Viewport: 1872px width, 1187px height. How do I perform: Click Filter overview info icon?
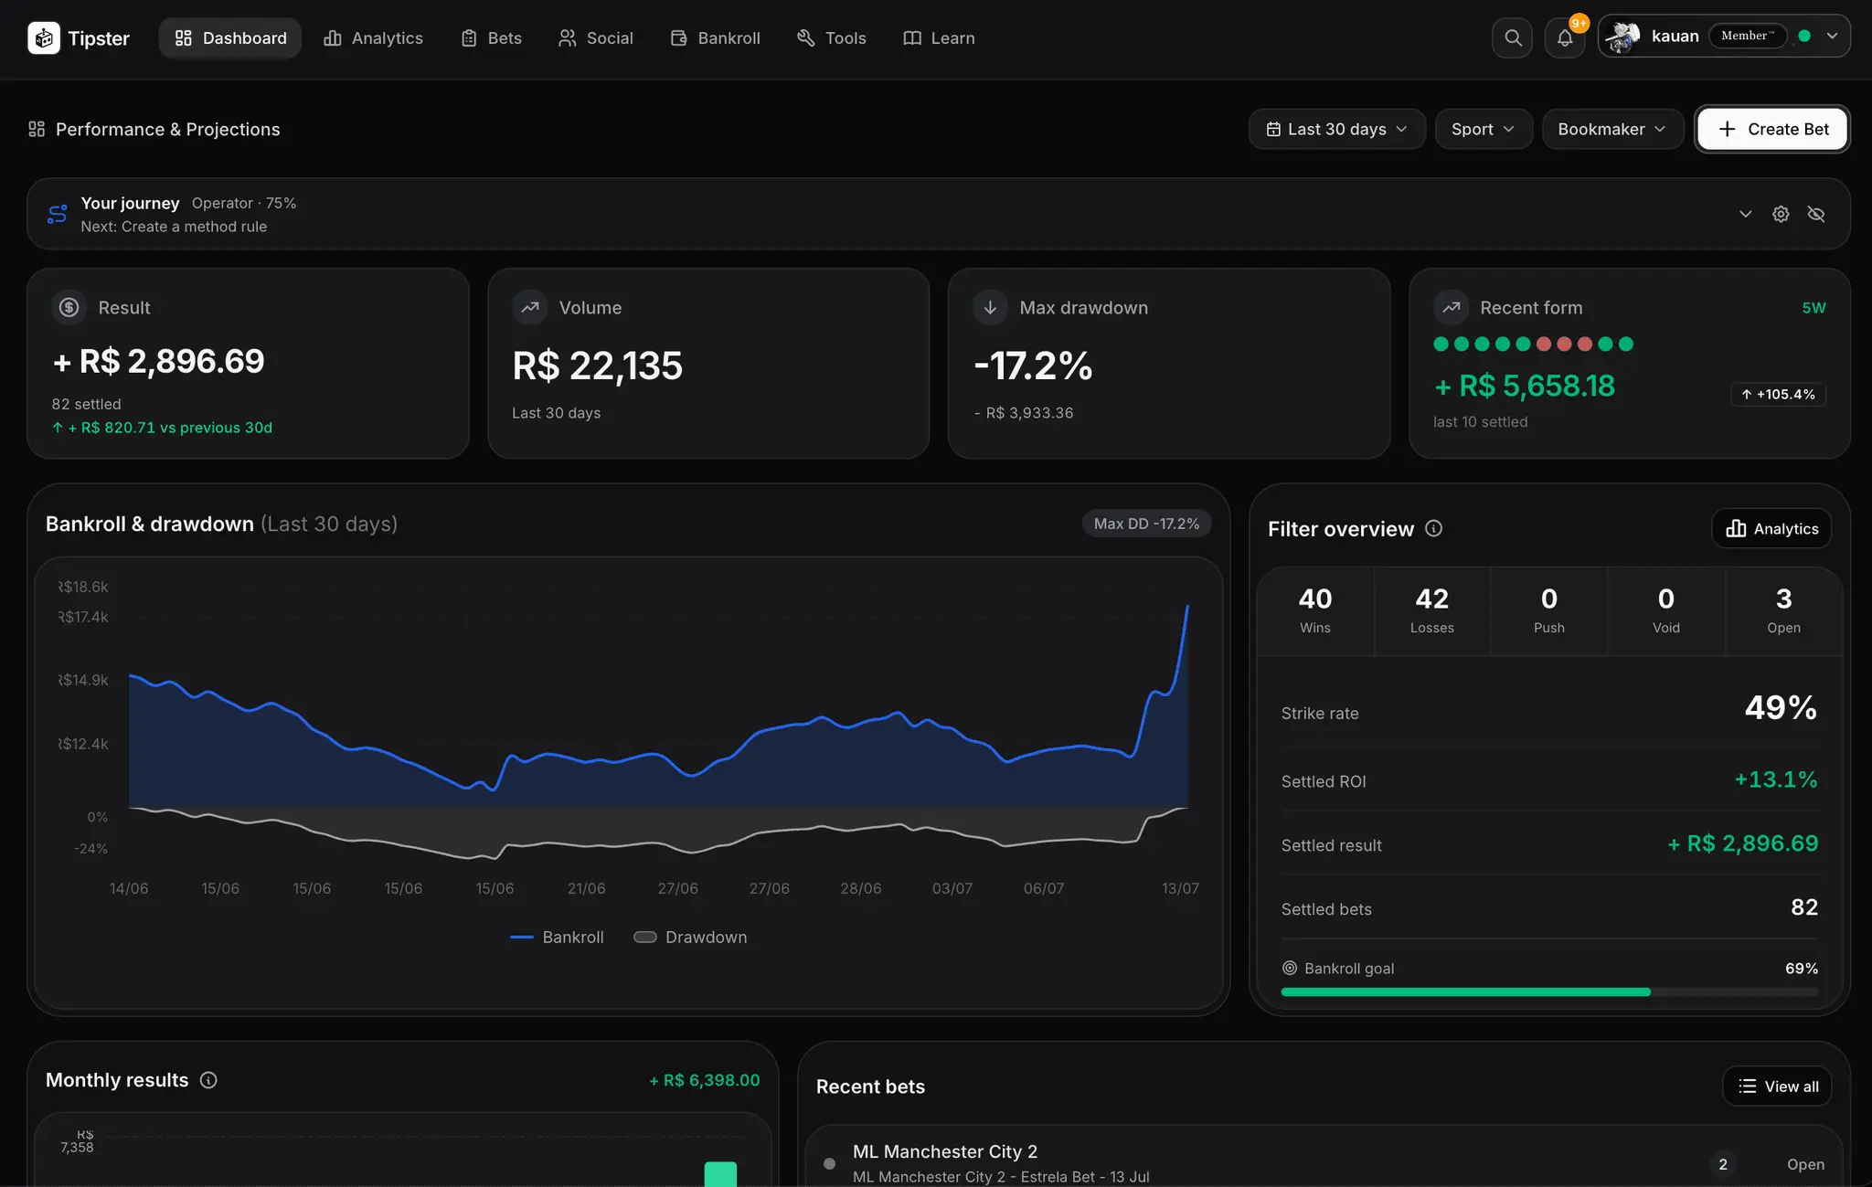tap(1433, 528)
